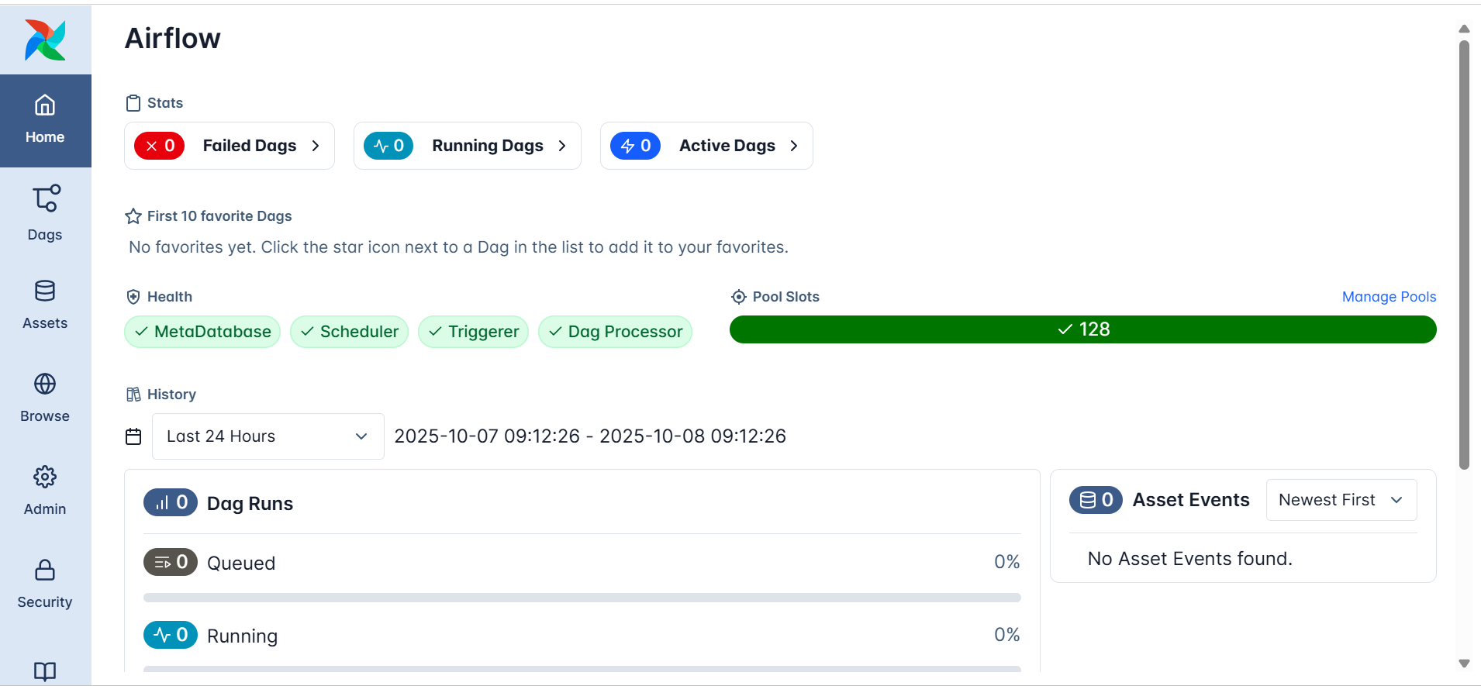1481x686 pixels.
Task: Expand the Last 24 Hours dropdown
Action: click(268, 436)
